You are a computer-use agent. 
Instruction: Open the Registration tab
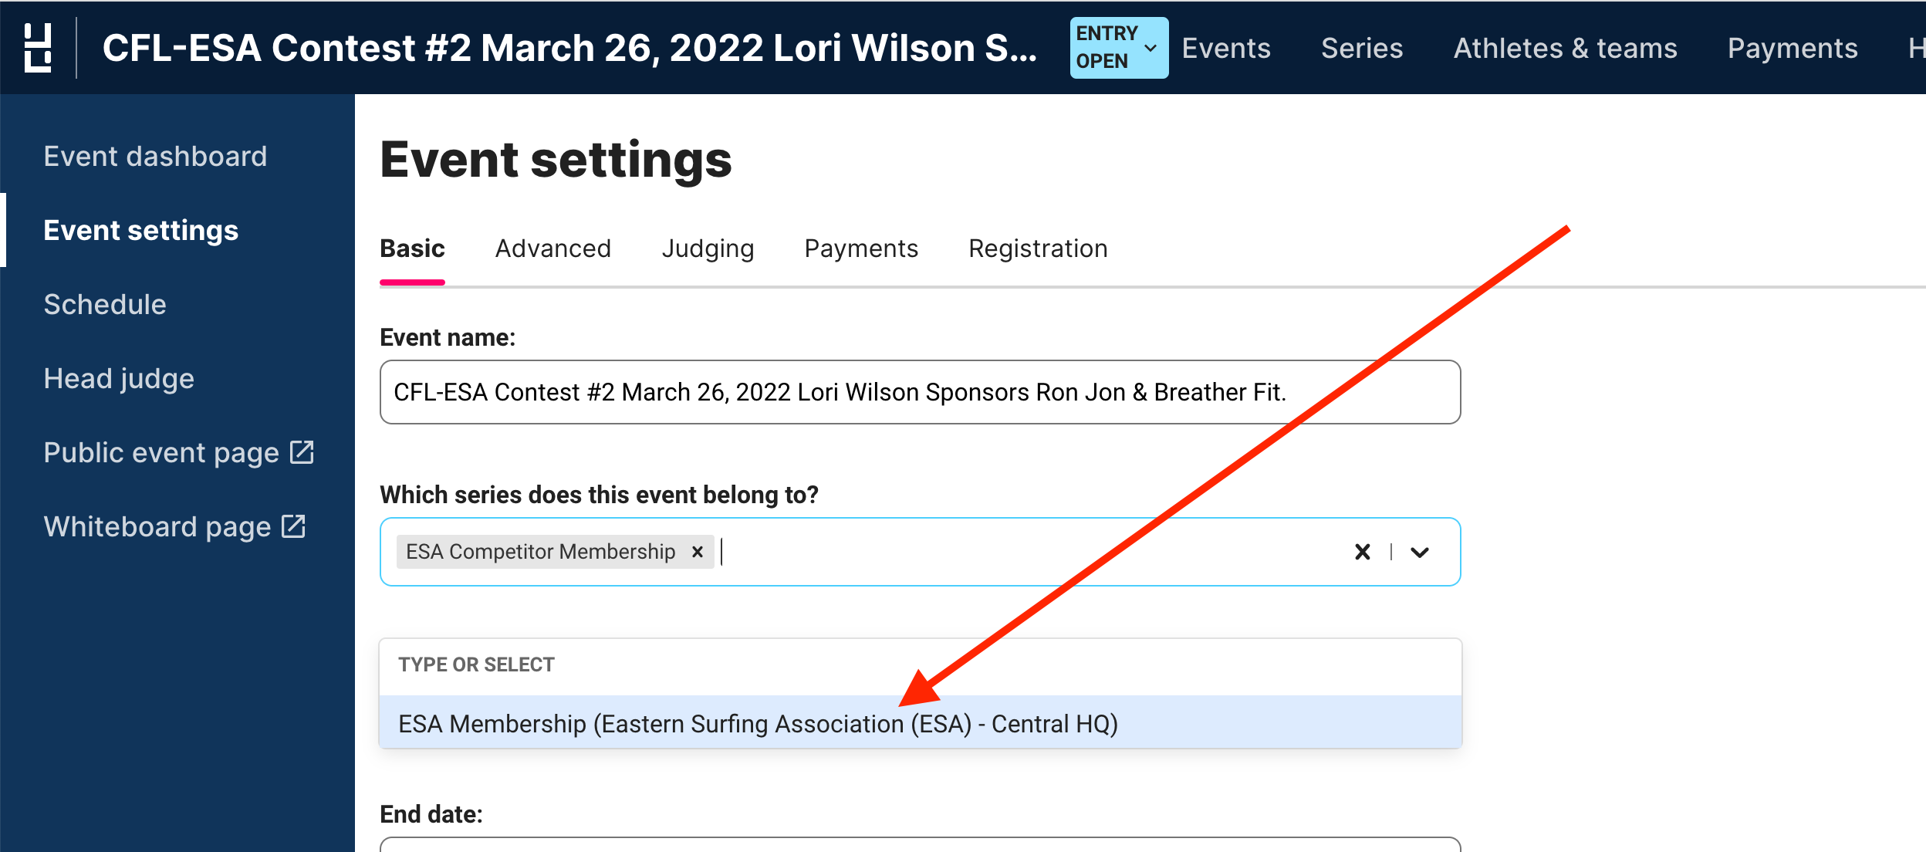1038,248
